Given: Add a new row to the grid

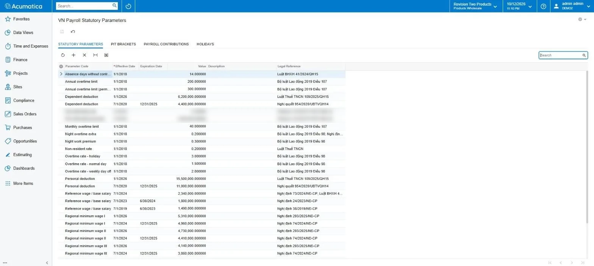Looking at the screenshot, I should tap(73, 55).
